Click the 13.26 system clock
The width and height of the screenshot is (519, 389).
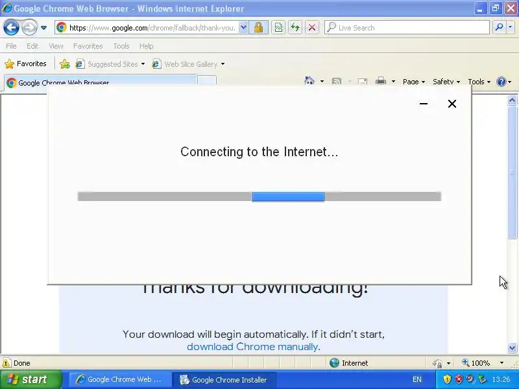tap(501, 379)
